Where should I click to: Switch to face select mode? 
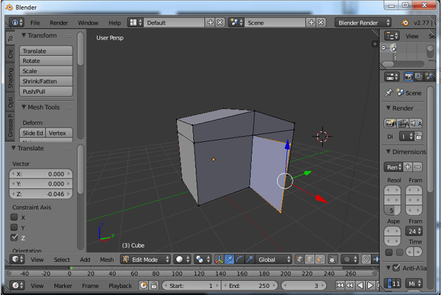pyautogui.click(x=319, y=259)
